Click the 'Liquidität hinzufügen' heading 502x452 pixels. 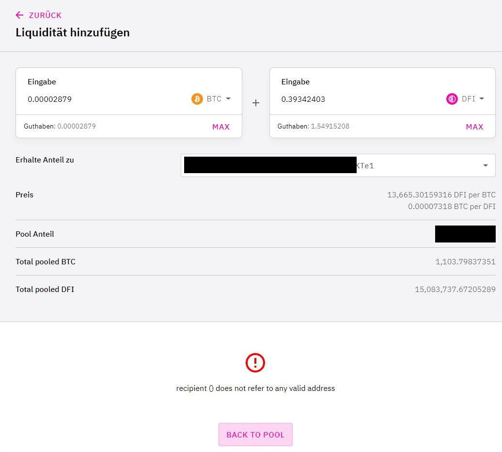(x=73, y=32)
